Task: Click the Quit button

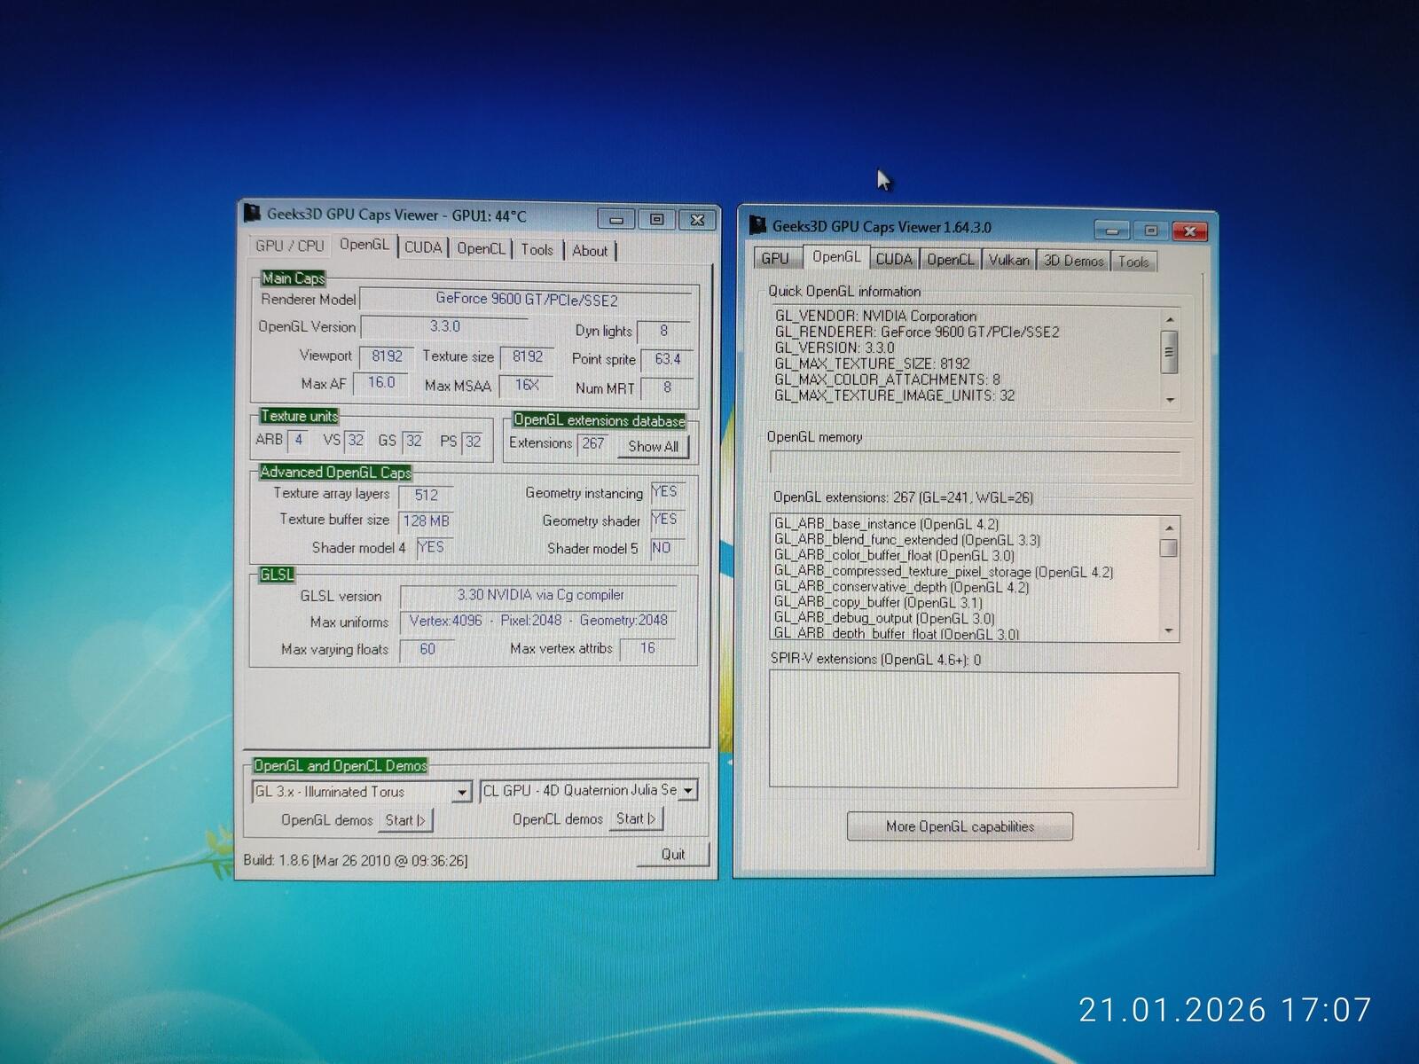Action: [x=673, y=855]
